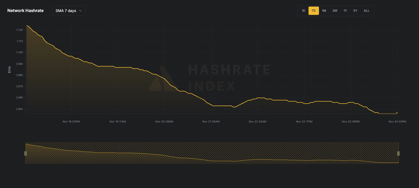419x188 pixels.
Task: Click the Nov 20 08AM axis label
Action: 164,122
